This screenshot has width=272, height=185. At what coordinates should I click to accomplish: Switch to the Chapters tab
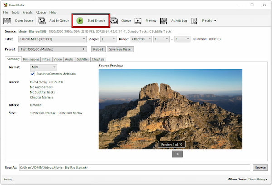[x=98, y=59]
